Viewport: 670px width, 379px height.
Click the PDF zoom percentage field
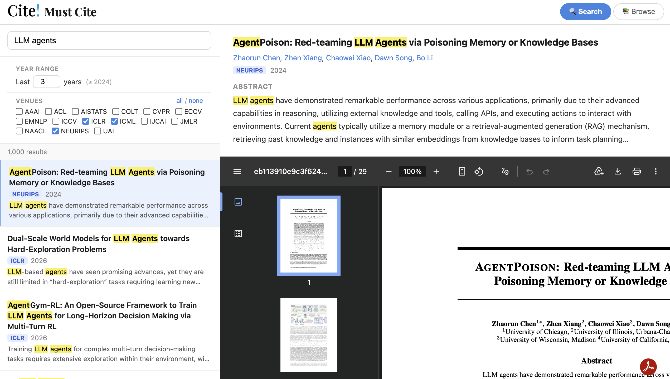(412, 172)
